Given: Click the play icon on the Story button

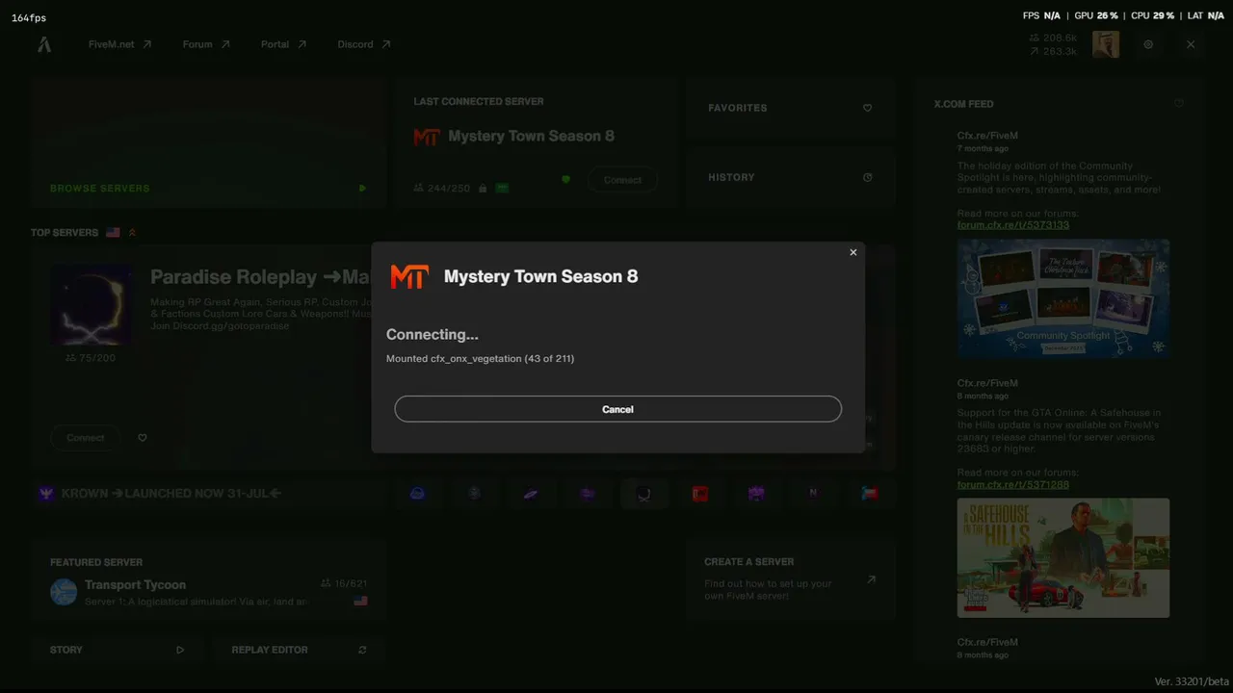Looking at the screenshot, I should [x=180, y=650].
